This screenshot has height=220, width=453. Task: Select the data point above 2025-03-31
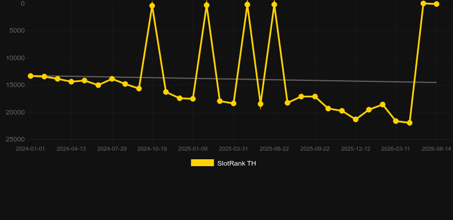point(233,103)
